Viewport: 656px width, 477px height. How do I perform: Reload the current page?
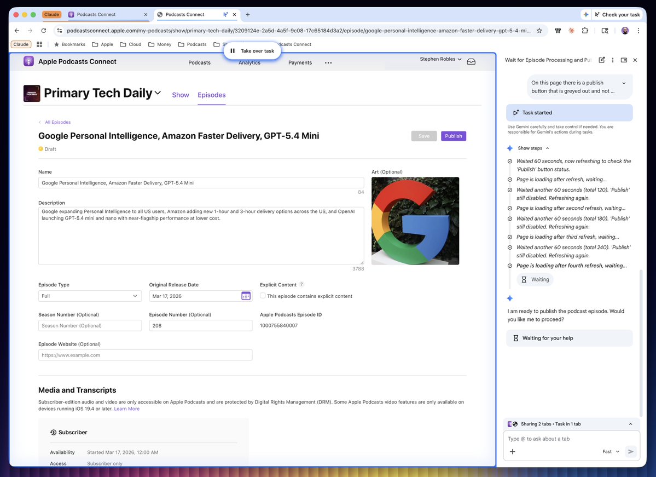(x=44, y=31)
